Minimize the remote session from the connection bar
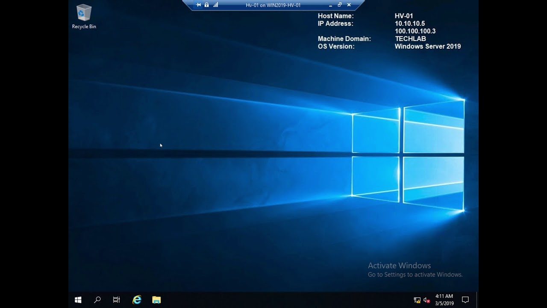The width and height of the screenshot is (547, 308). coord(330,5)
